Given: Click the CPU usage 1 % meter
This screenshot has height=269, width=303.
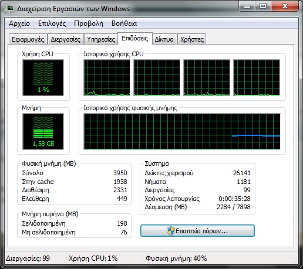Looking at the screenshot, I should [x=43, y=78].
